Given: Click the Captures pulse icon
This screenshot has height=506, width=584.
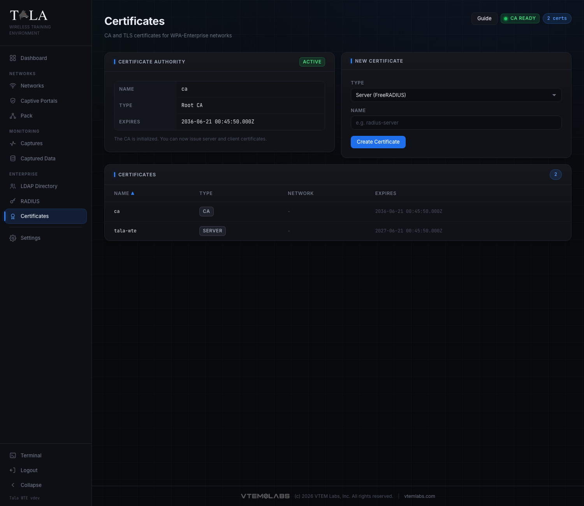Looking at the screenshot, I should 13,143.
